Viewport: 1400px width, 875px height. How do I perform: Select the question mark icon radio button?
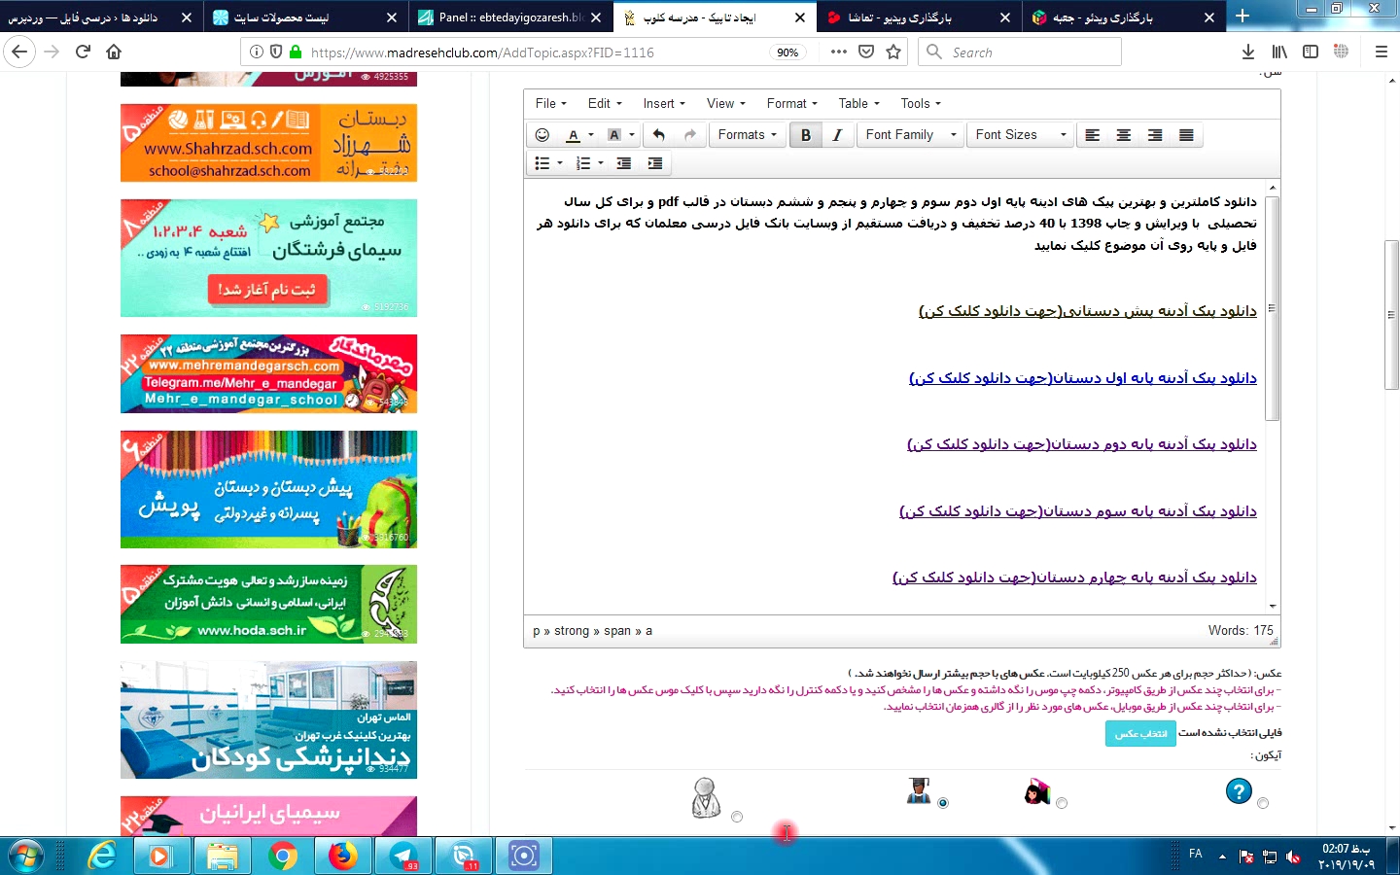pos(1262,803)
